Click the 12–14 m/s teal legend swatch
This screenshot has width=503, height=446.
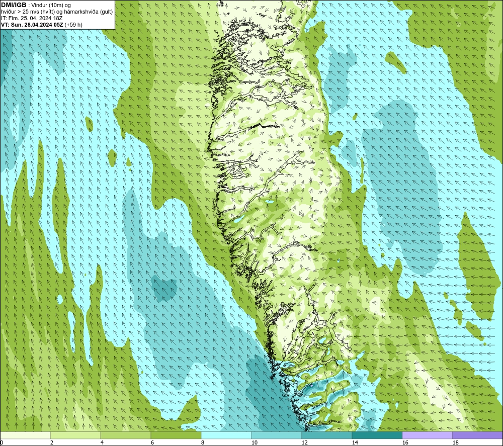(326, 435)
